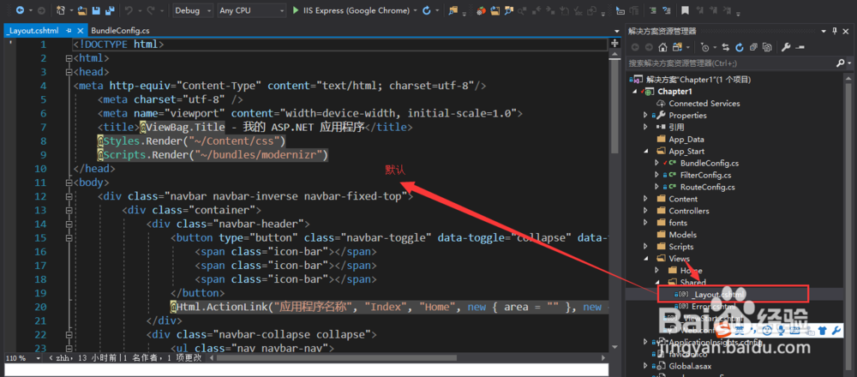The height and width of the screenshot is (377, 857).
Task: Auto-hide the Solution Explorer panel with the pin
Action: (x=834, y=31)
